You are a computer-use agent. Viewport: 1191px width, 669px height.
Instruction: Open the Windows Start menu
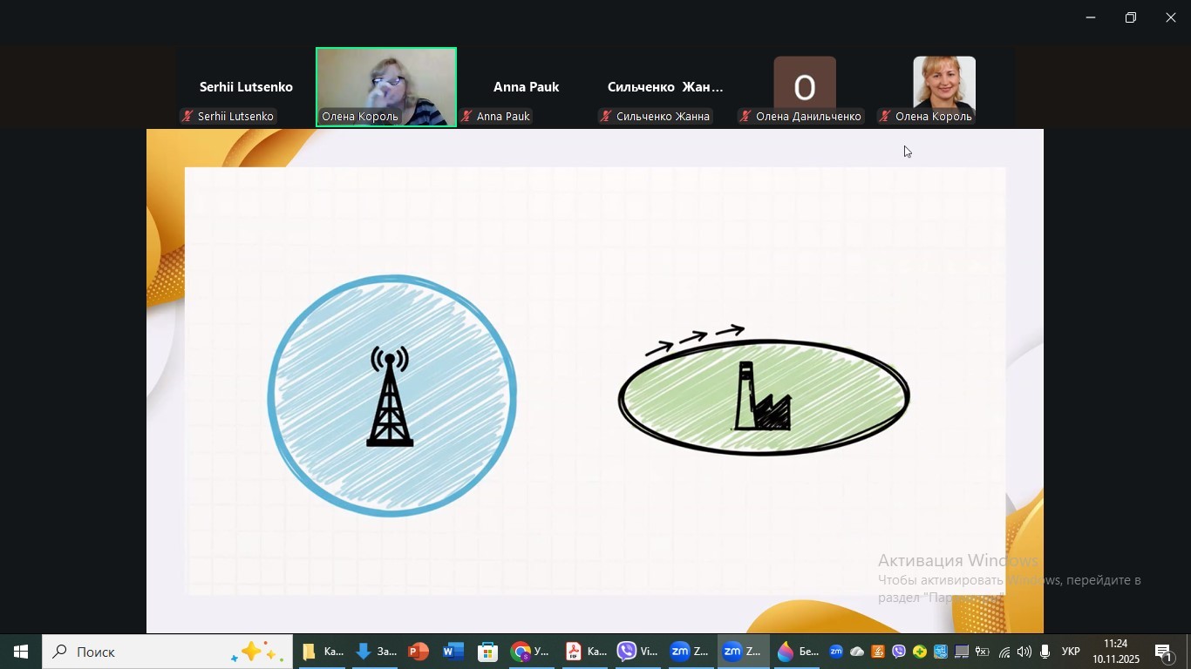pyautogui.click(x=20, y=652)
